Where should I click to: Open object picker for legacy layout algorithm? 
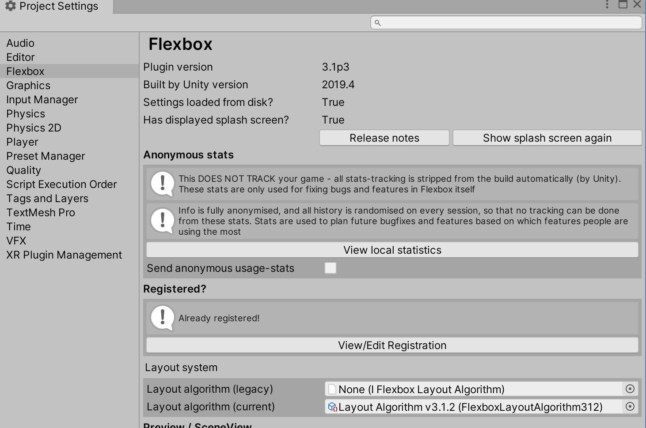pyautogui.click(x=630, y=389)
